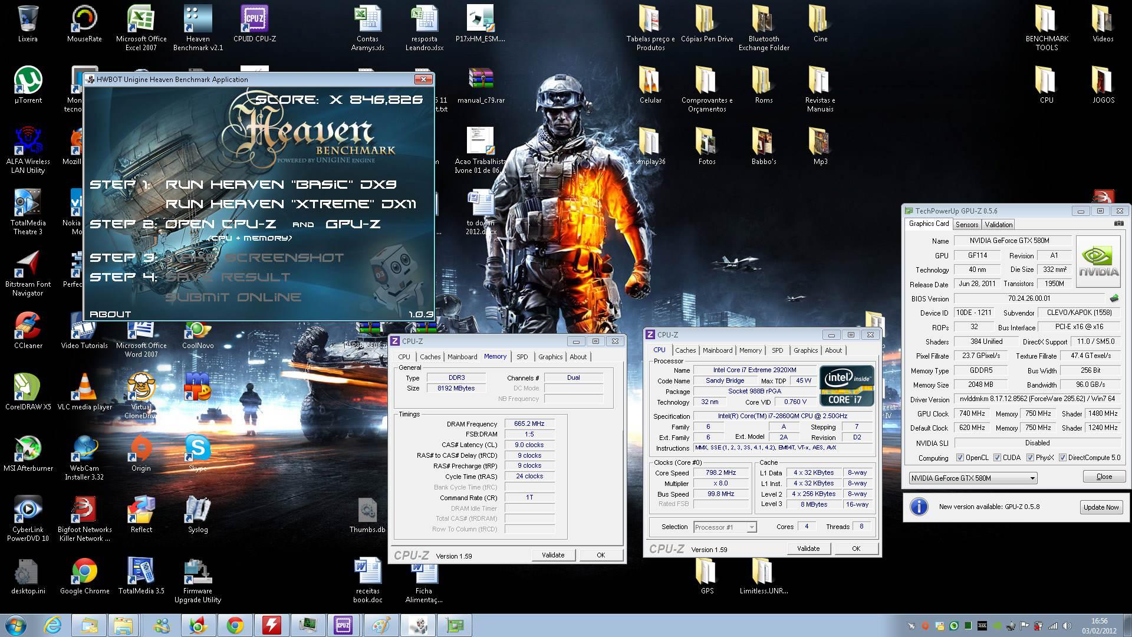Screen dimensions: 1132x637
Task: Open the Lixeira recycle bin icon
Action: (28, 24)
